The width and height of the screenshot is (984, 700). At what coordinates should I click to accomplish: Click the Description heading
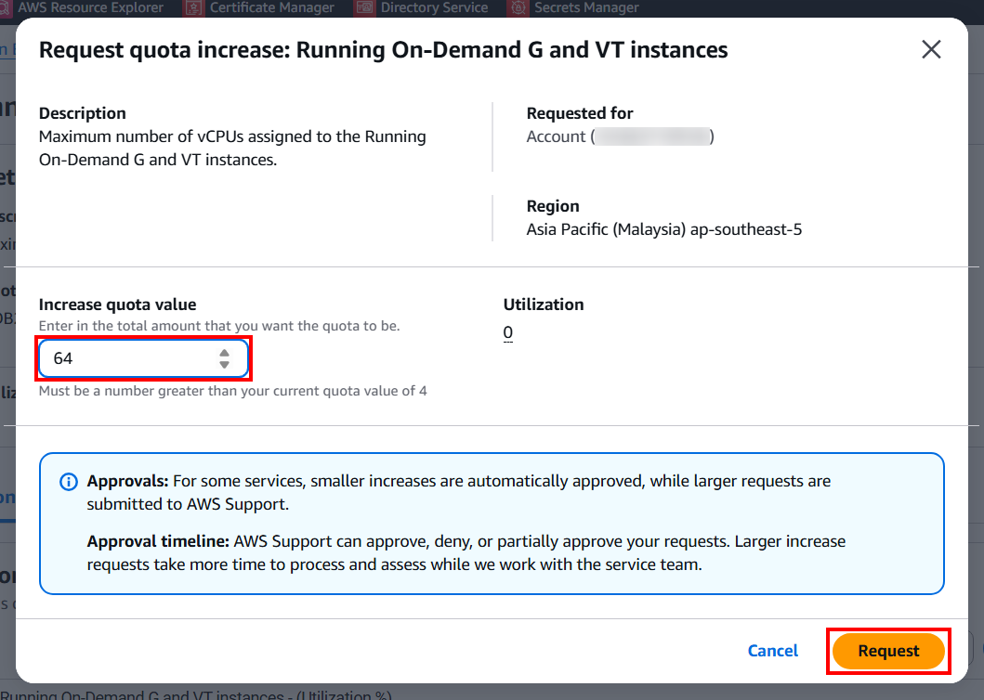tap(83, 113)
